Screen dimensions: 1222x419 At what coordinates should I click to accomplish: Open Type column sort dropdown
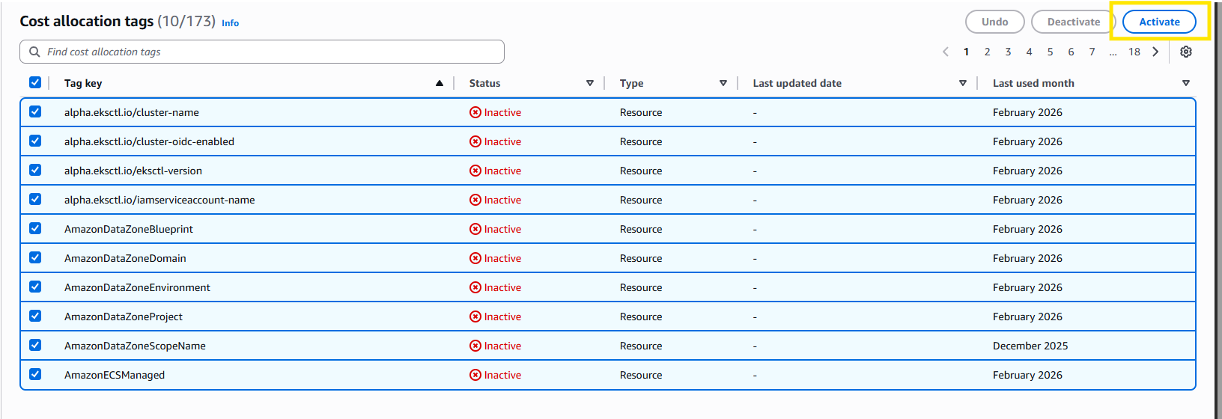coord(723,83)
